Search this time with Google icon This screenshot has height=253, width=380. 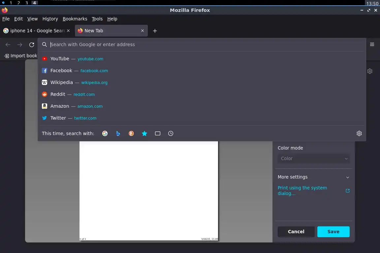[105, 133]
